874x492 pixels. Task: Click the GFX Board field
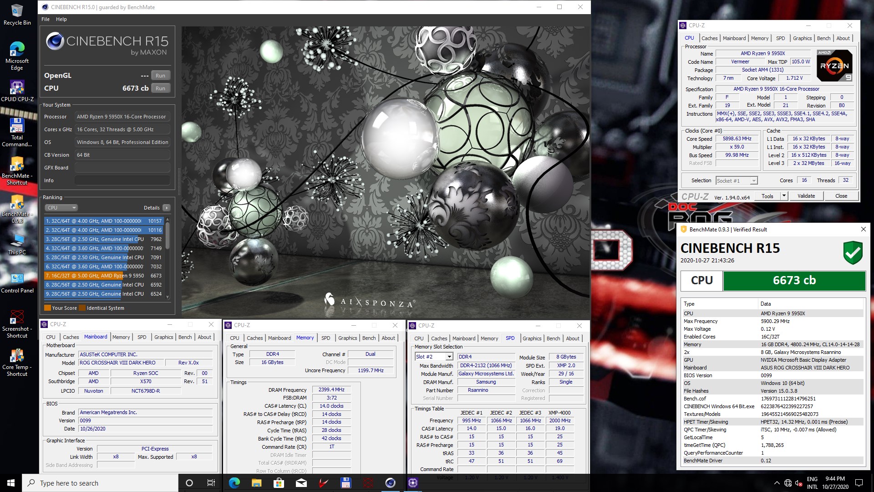tap(122, 168)
